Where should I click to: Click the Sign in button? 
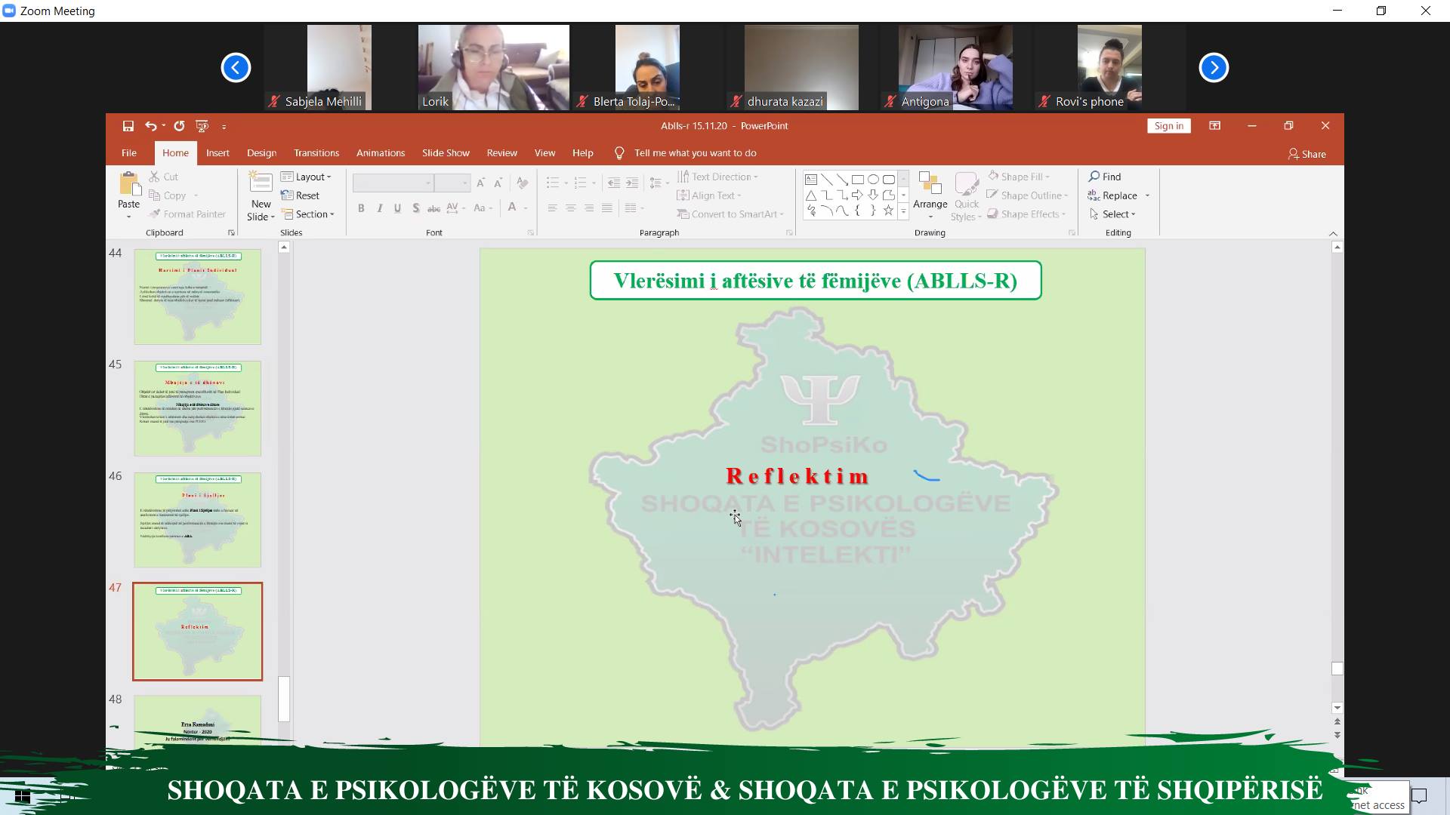1169,126
